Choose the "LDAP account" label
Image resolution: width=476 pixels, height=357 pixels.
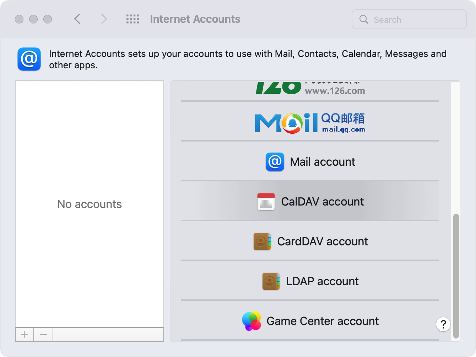322,281
